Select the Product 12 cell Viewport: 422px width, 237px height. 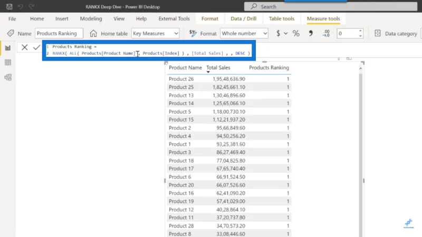(x=181, y=210)
